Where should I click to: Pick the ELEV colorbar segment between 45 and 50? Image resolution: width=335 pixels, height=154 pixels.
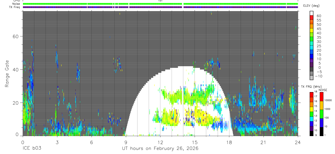tap(312, 26)
